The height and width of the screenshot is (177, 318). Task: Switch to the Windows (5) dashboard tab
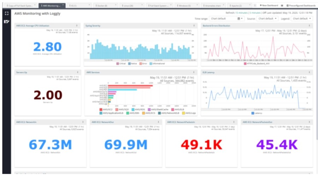click(x=187, y=5)
